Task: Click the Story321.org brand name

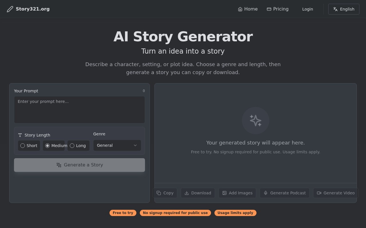Action: point(33,9)
